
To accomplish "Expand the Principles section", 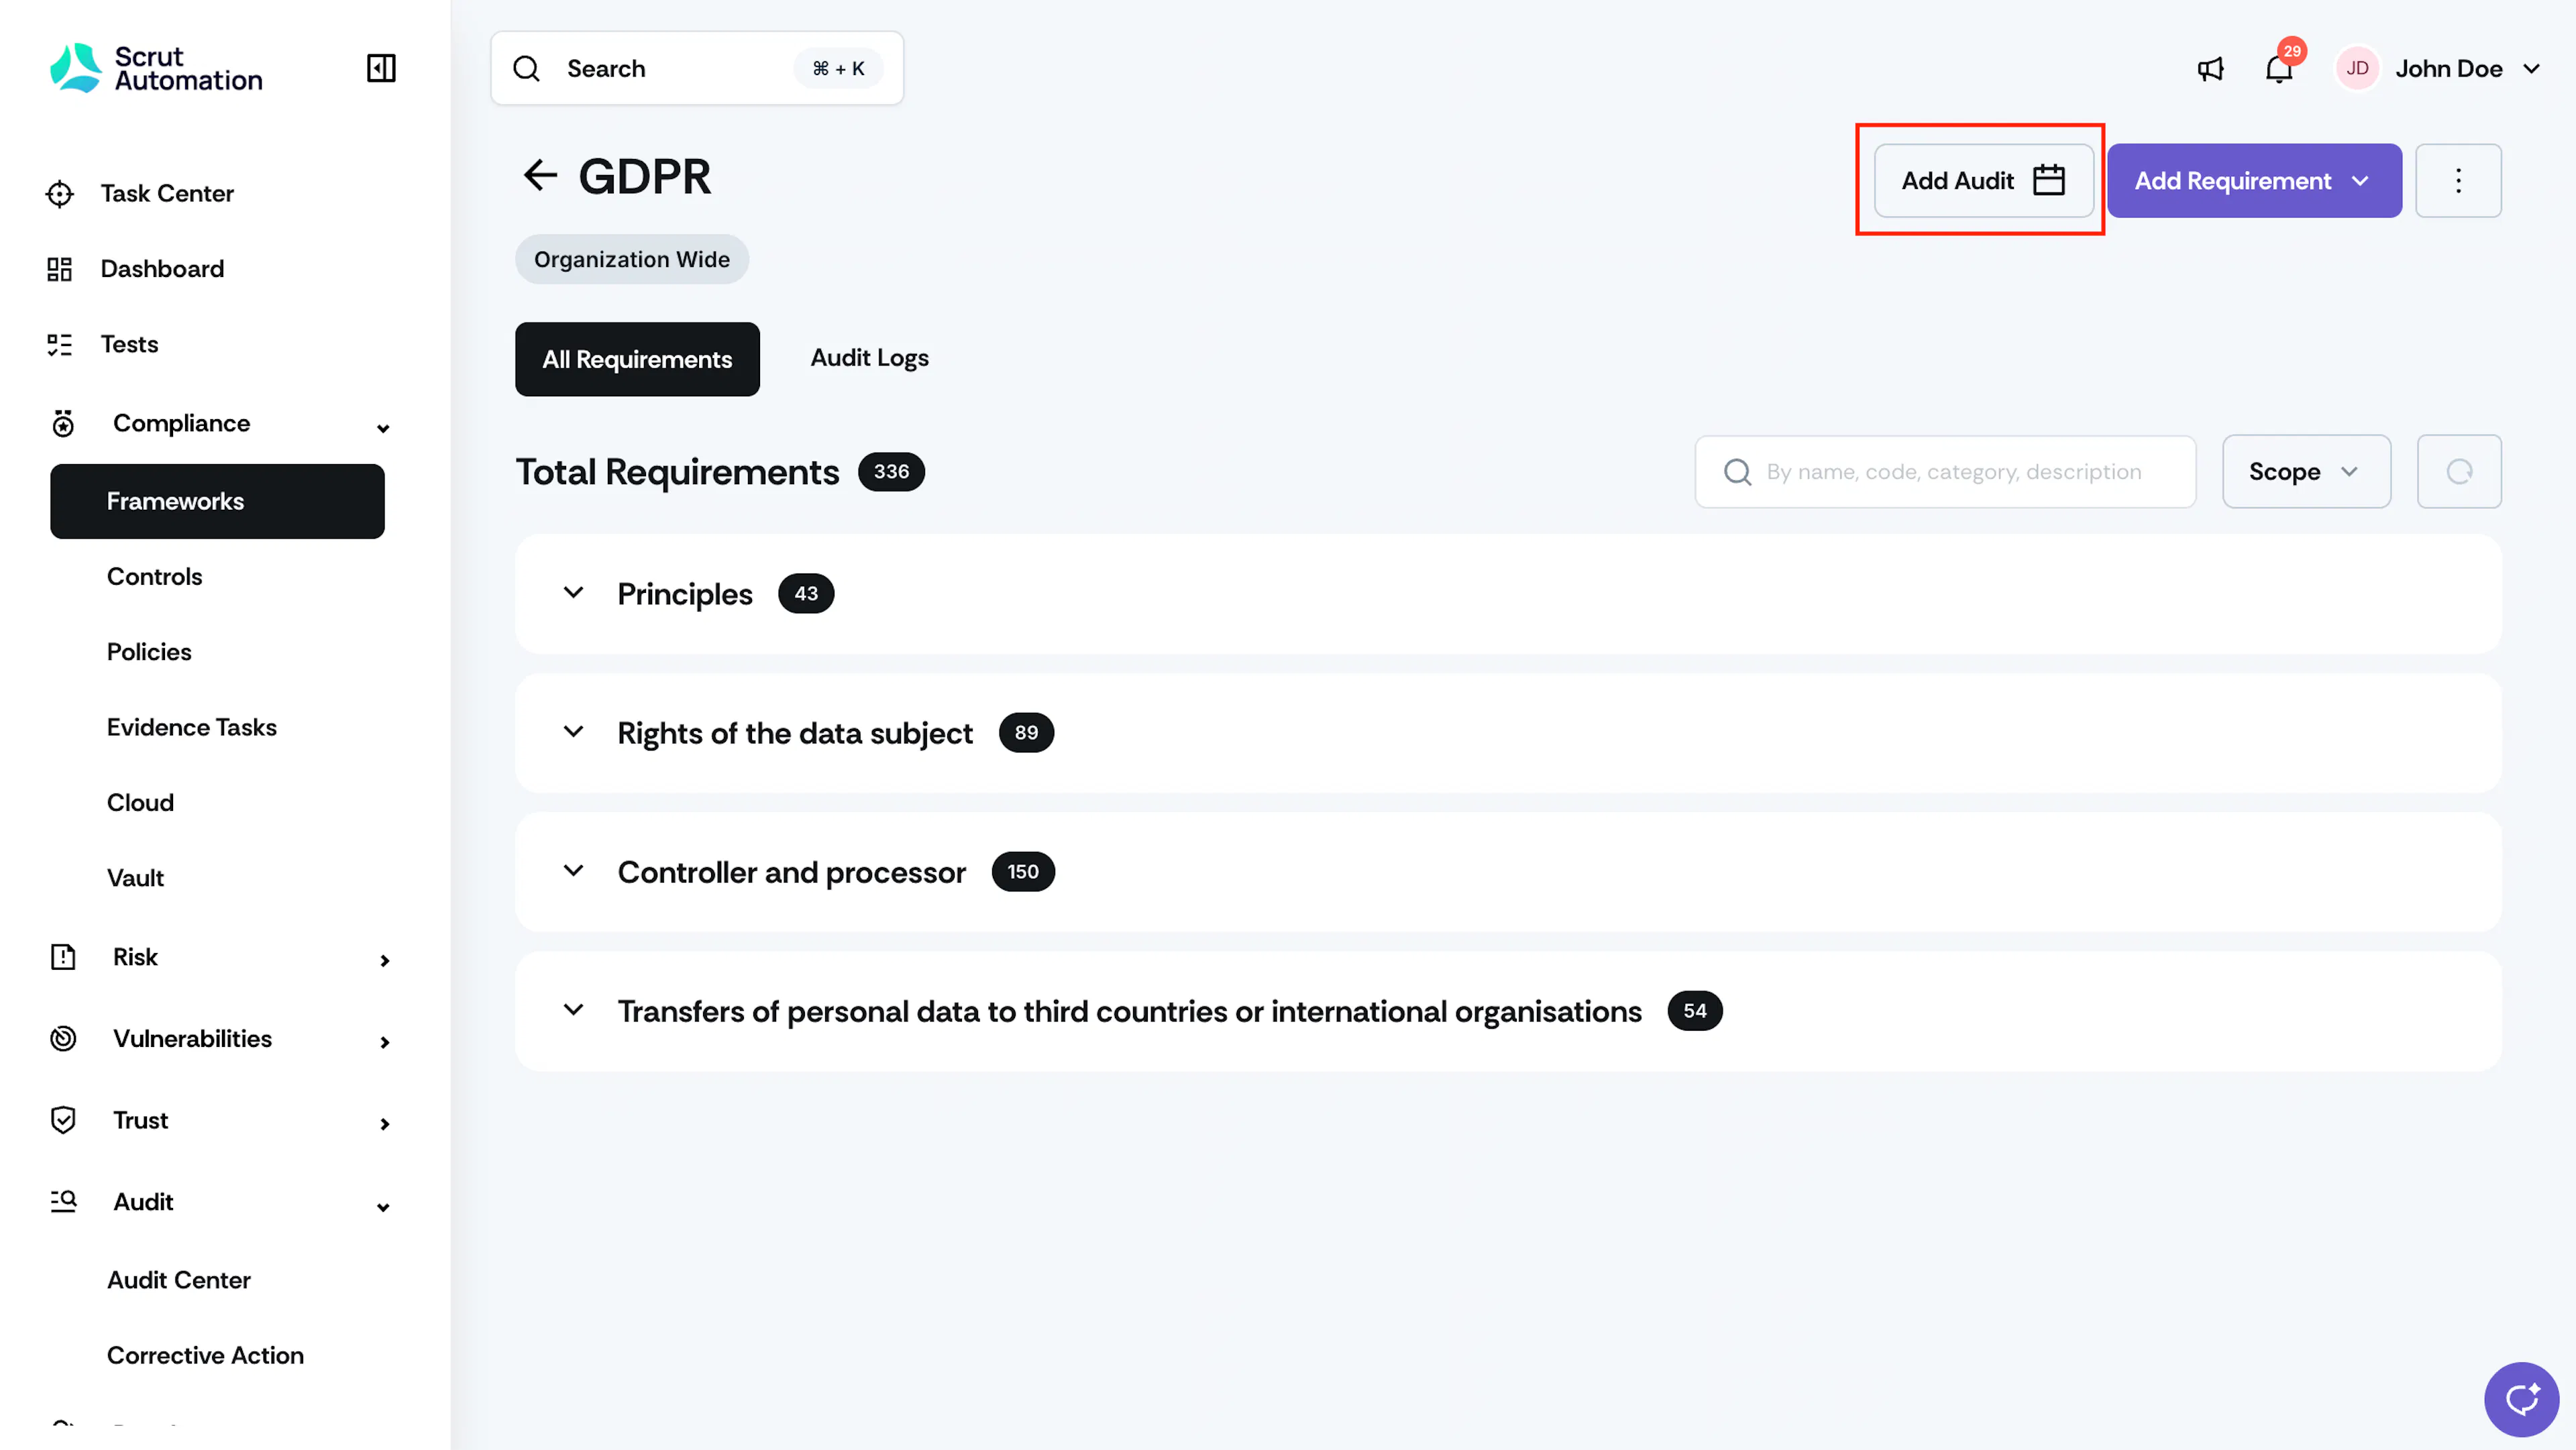I will tap(573, 593).
